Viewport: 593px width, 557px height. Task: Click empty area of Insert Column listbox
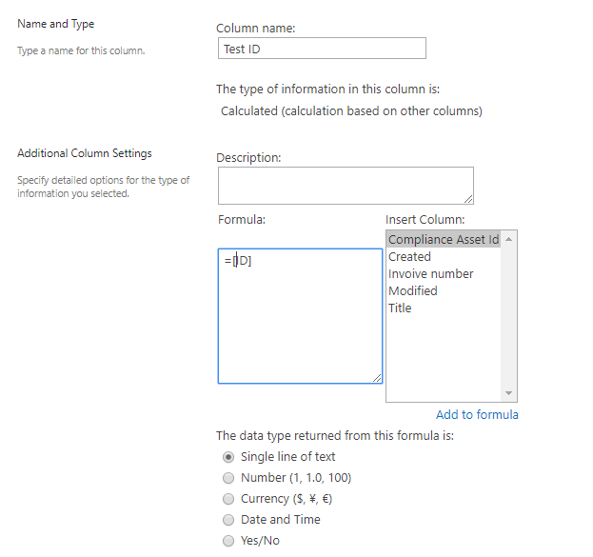click(x=444, y=358)
